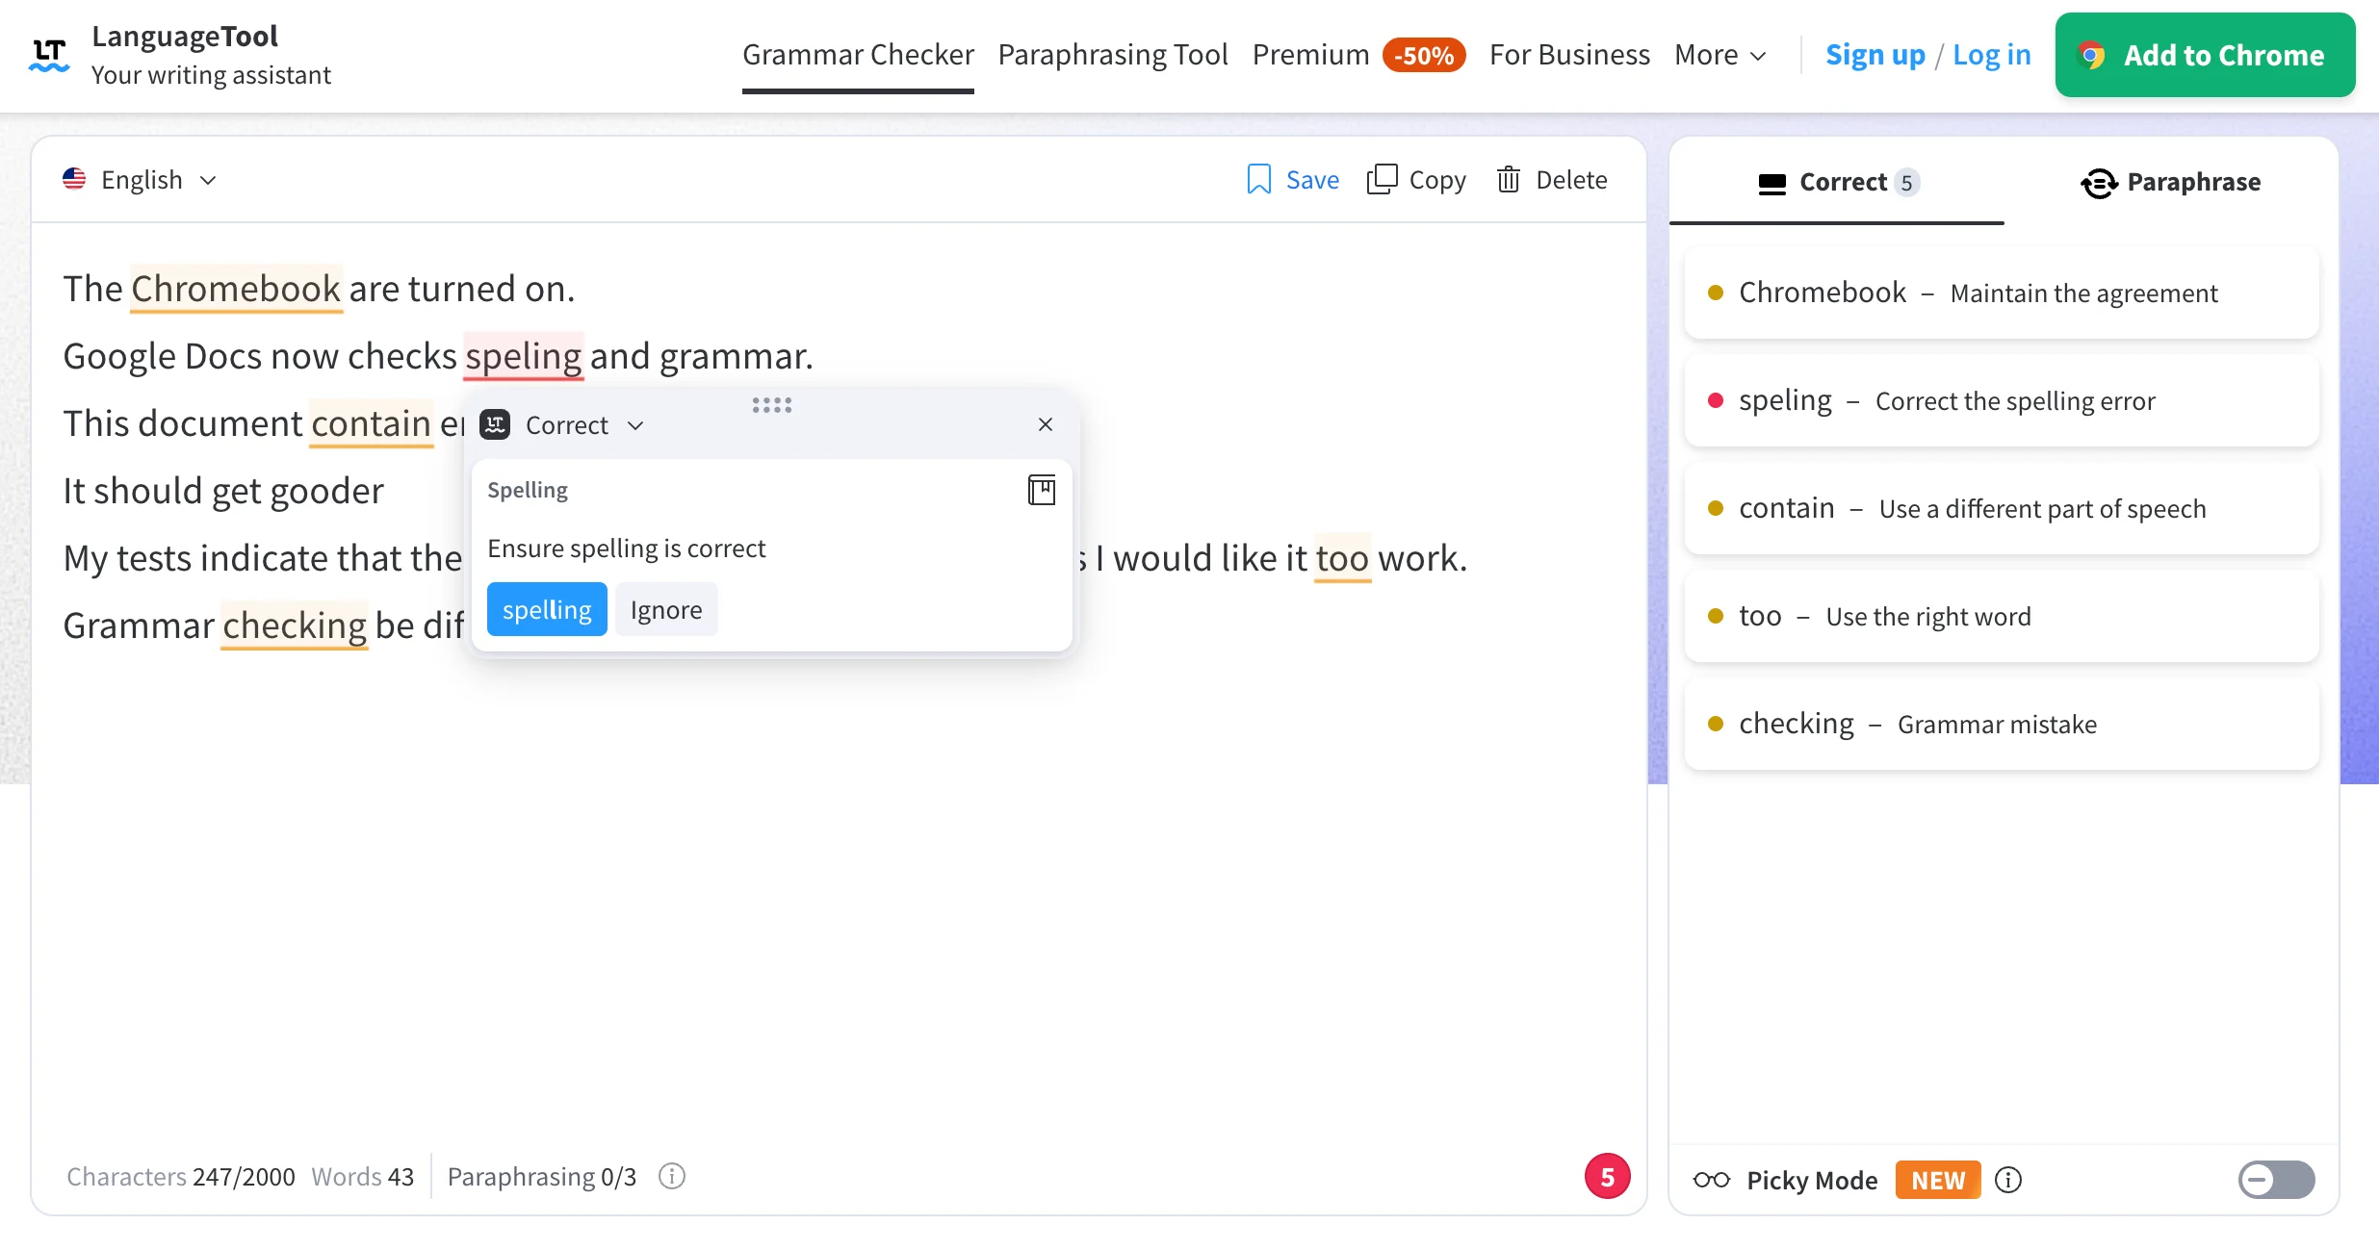This screenshot has height=1250, width=2379.
Task: Click the Characters 247/2000 counter
Action: click(181, 1176)
